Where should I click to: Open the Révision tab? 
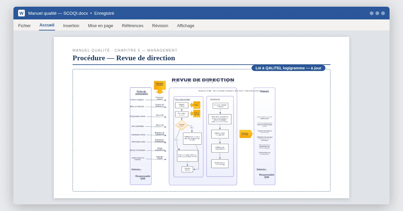pos(160,25)
